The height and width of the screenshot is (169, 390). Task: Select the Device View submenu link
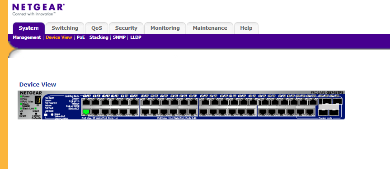pos(59,37)
